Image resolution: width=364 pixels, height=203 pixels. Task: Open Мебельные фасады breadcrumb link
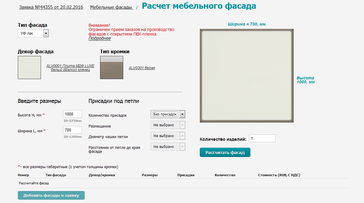(x=111, y=7)
